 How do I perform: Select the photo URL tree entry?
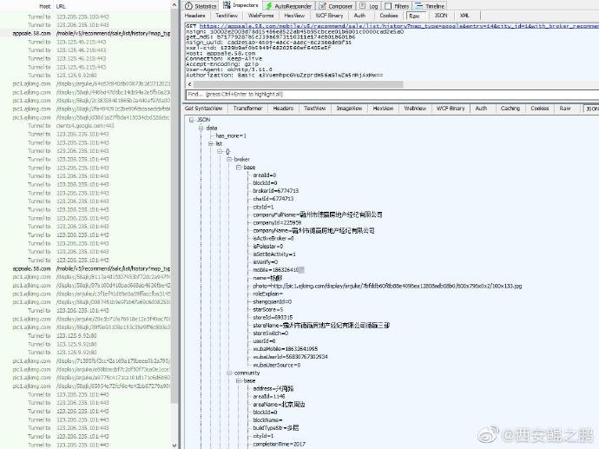pyautogui.click(x=387, y=286)
